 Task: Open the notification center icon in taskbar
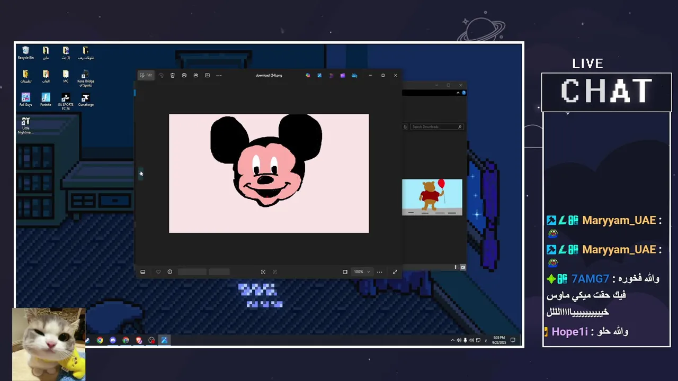tap(512, 340)
